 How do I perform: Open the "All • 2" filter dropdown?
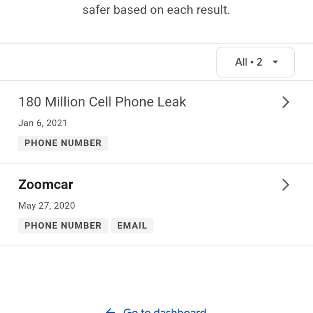click(255, 62)
